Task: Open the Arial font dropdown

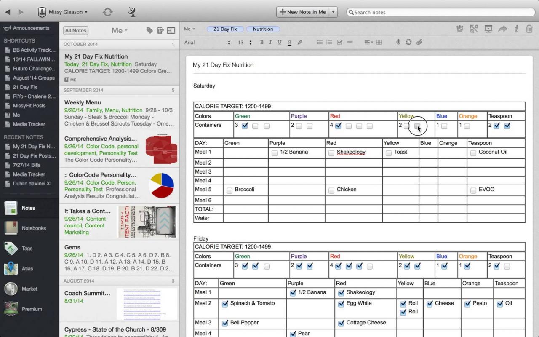Action: pos(208,43)
